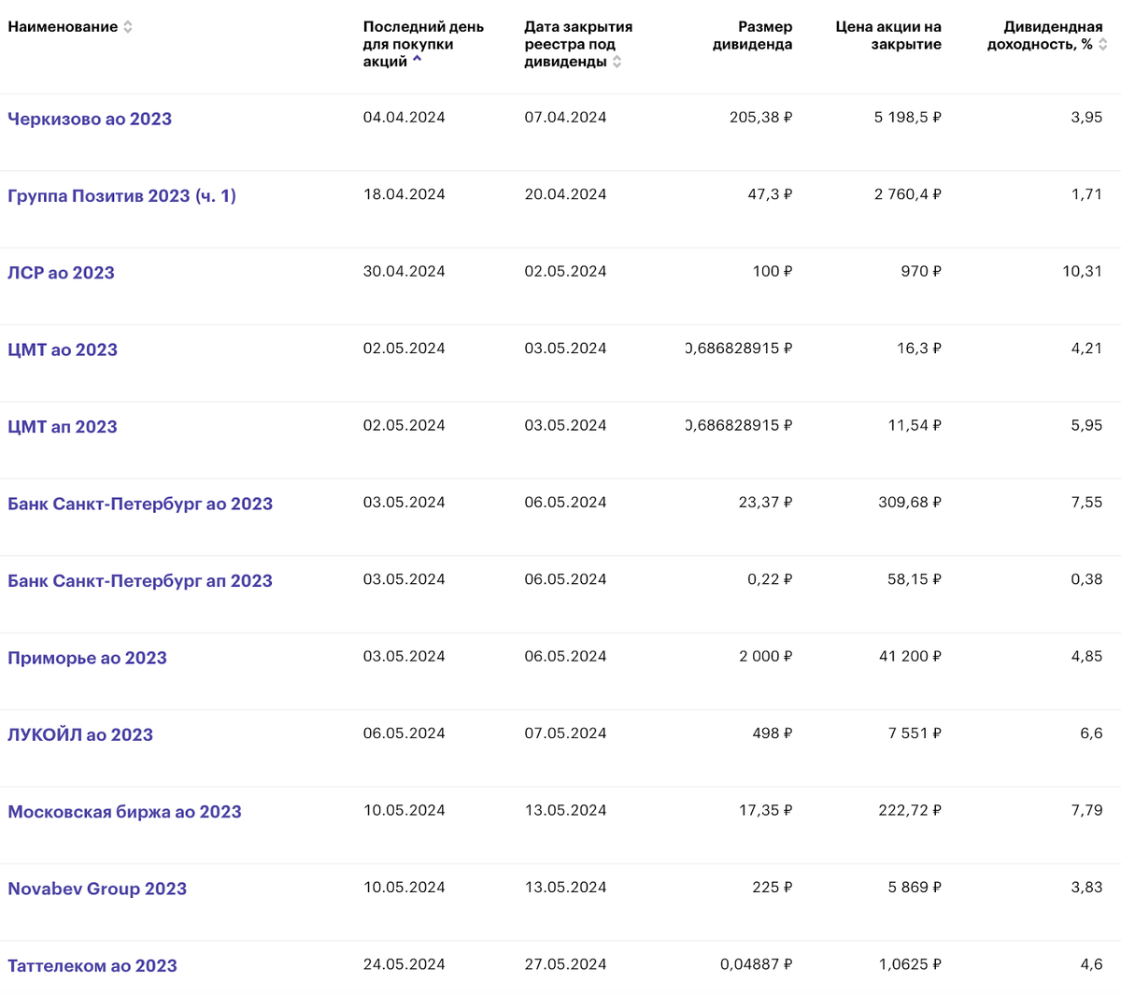
Task: Open Банк Санкт-Петербург ап 2023 link
Action: click(x=140, y=581)
